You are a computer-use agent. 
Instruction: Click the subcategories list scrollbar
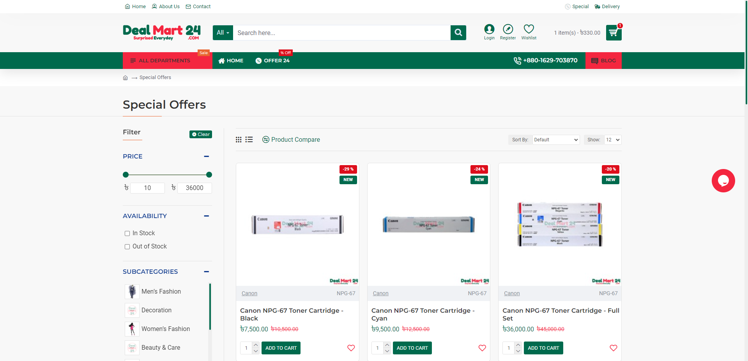click(210, 307)
